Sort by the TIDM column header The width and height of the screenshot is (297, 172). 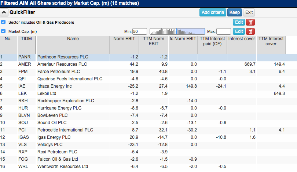coord(26,45)
